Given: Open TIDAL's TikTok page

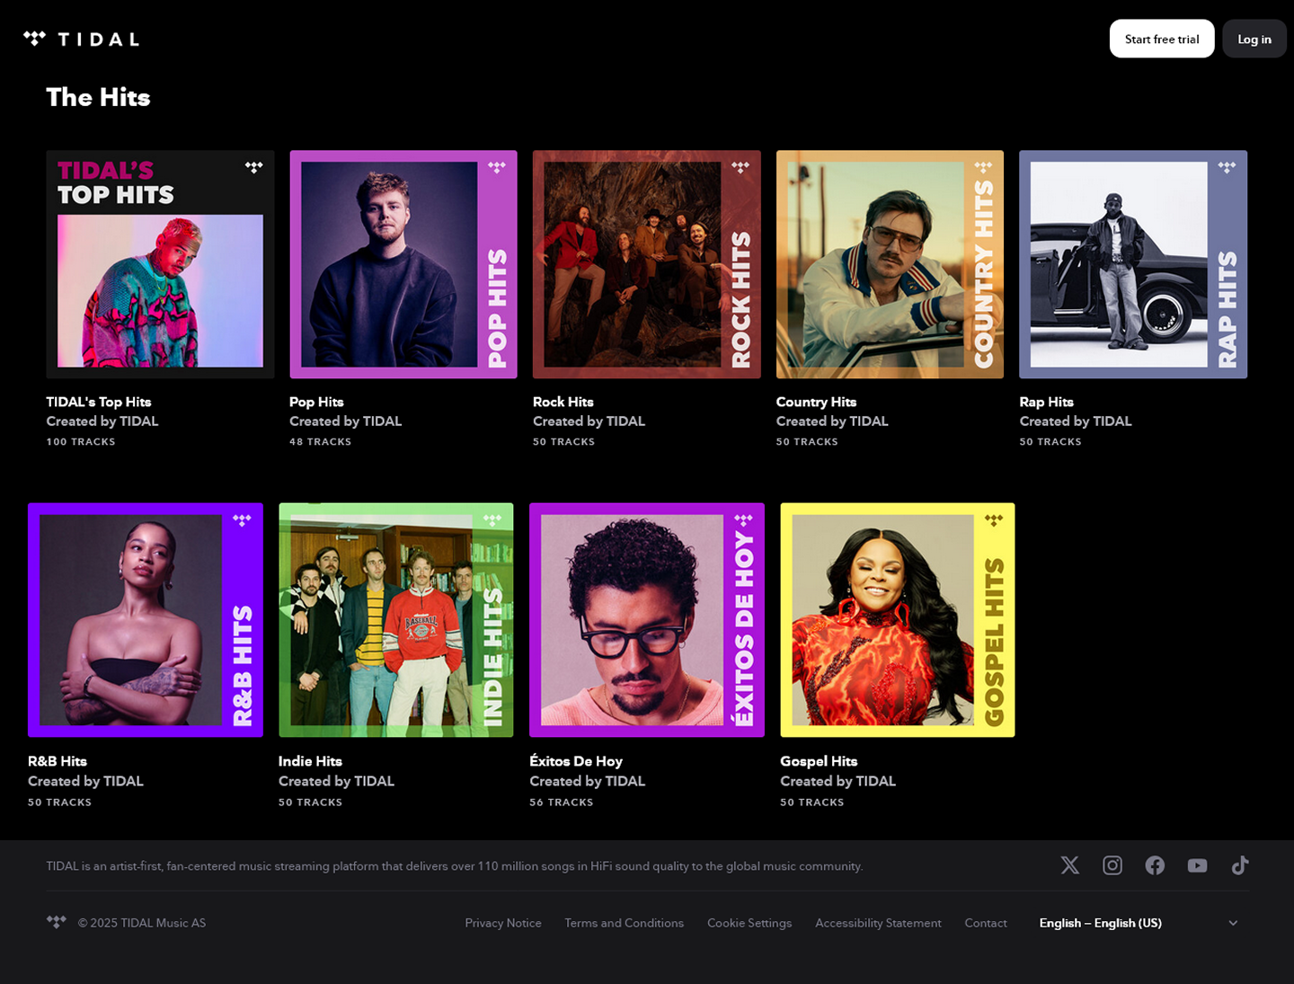Looking at the screenshot, I should pos(1240,865).
